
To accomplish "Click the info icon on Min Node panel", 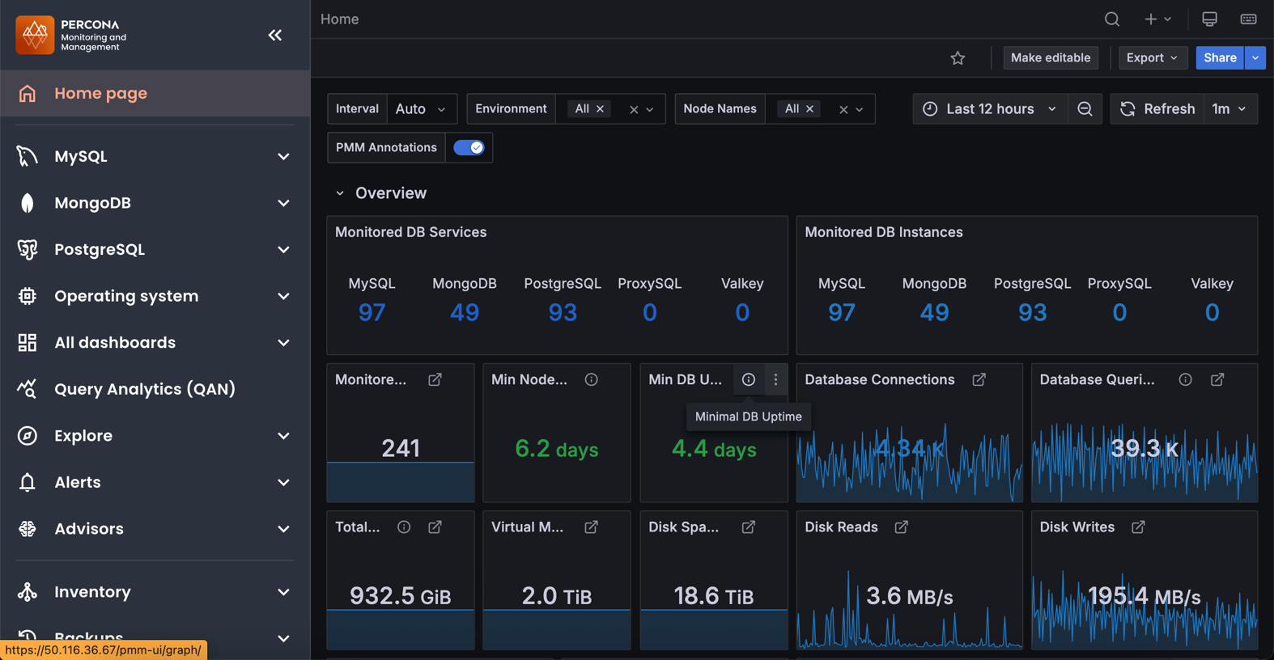I will [x=592, y=379].
